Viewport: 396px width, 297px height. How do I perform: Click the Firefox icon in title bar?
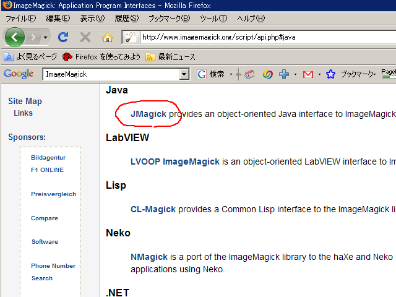(7, 5)
